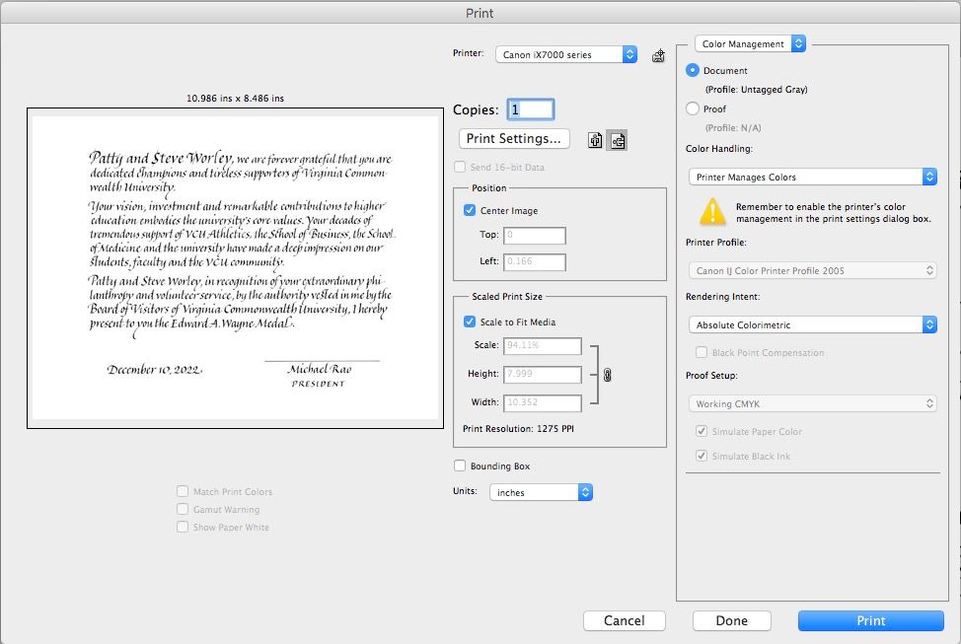Click the Cancel button
961x644 pixels.
point(624,620)
